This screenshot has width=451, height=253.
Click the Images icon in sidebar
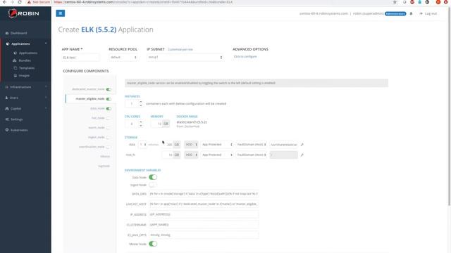(16, 75)
